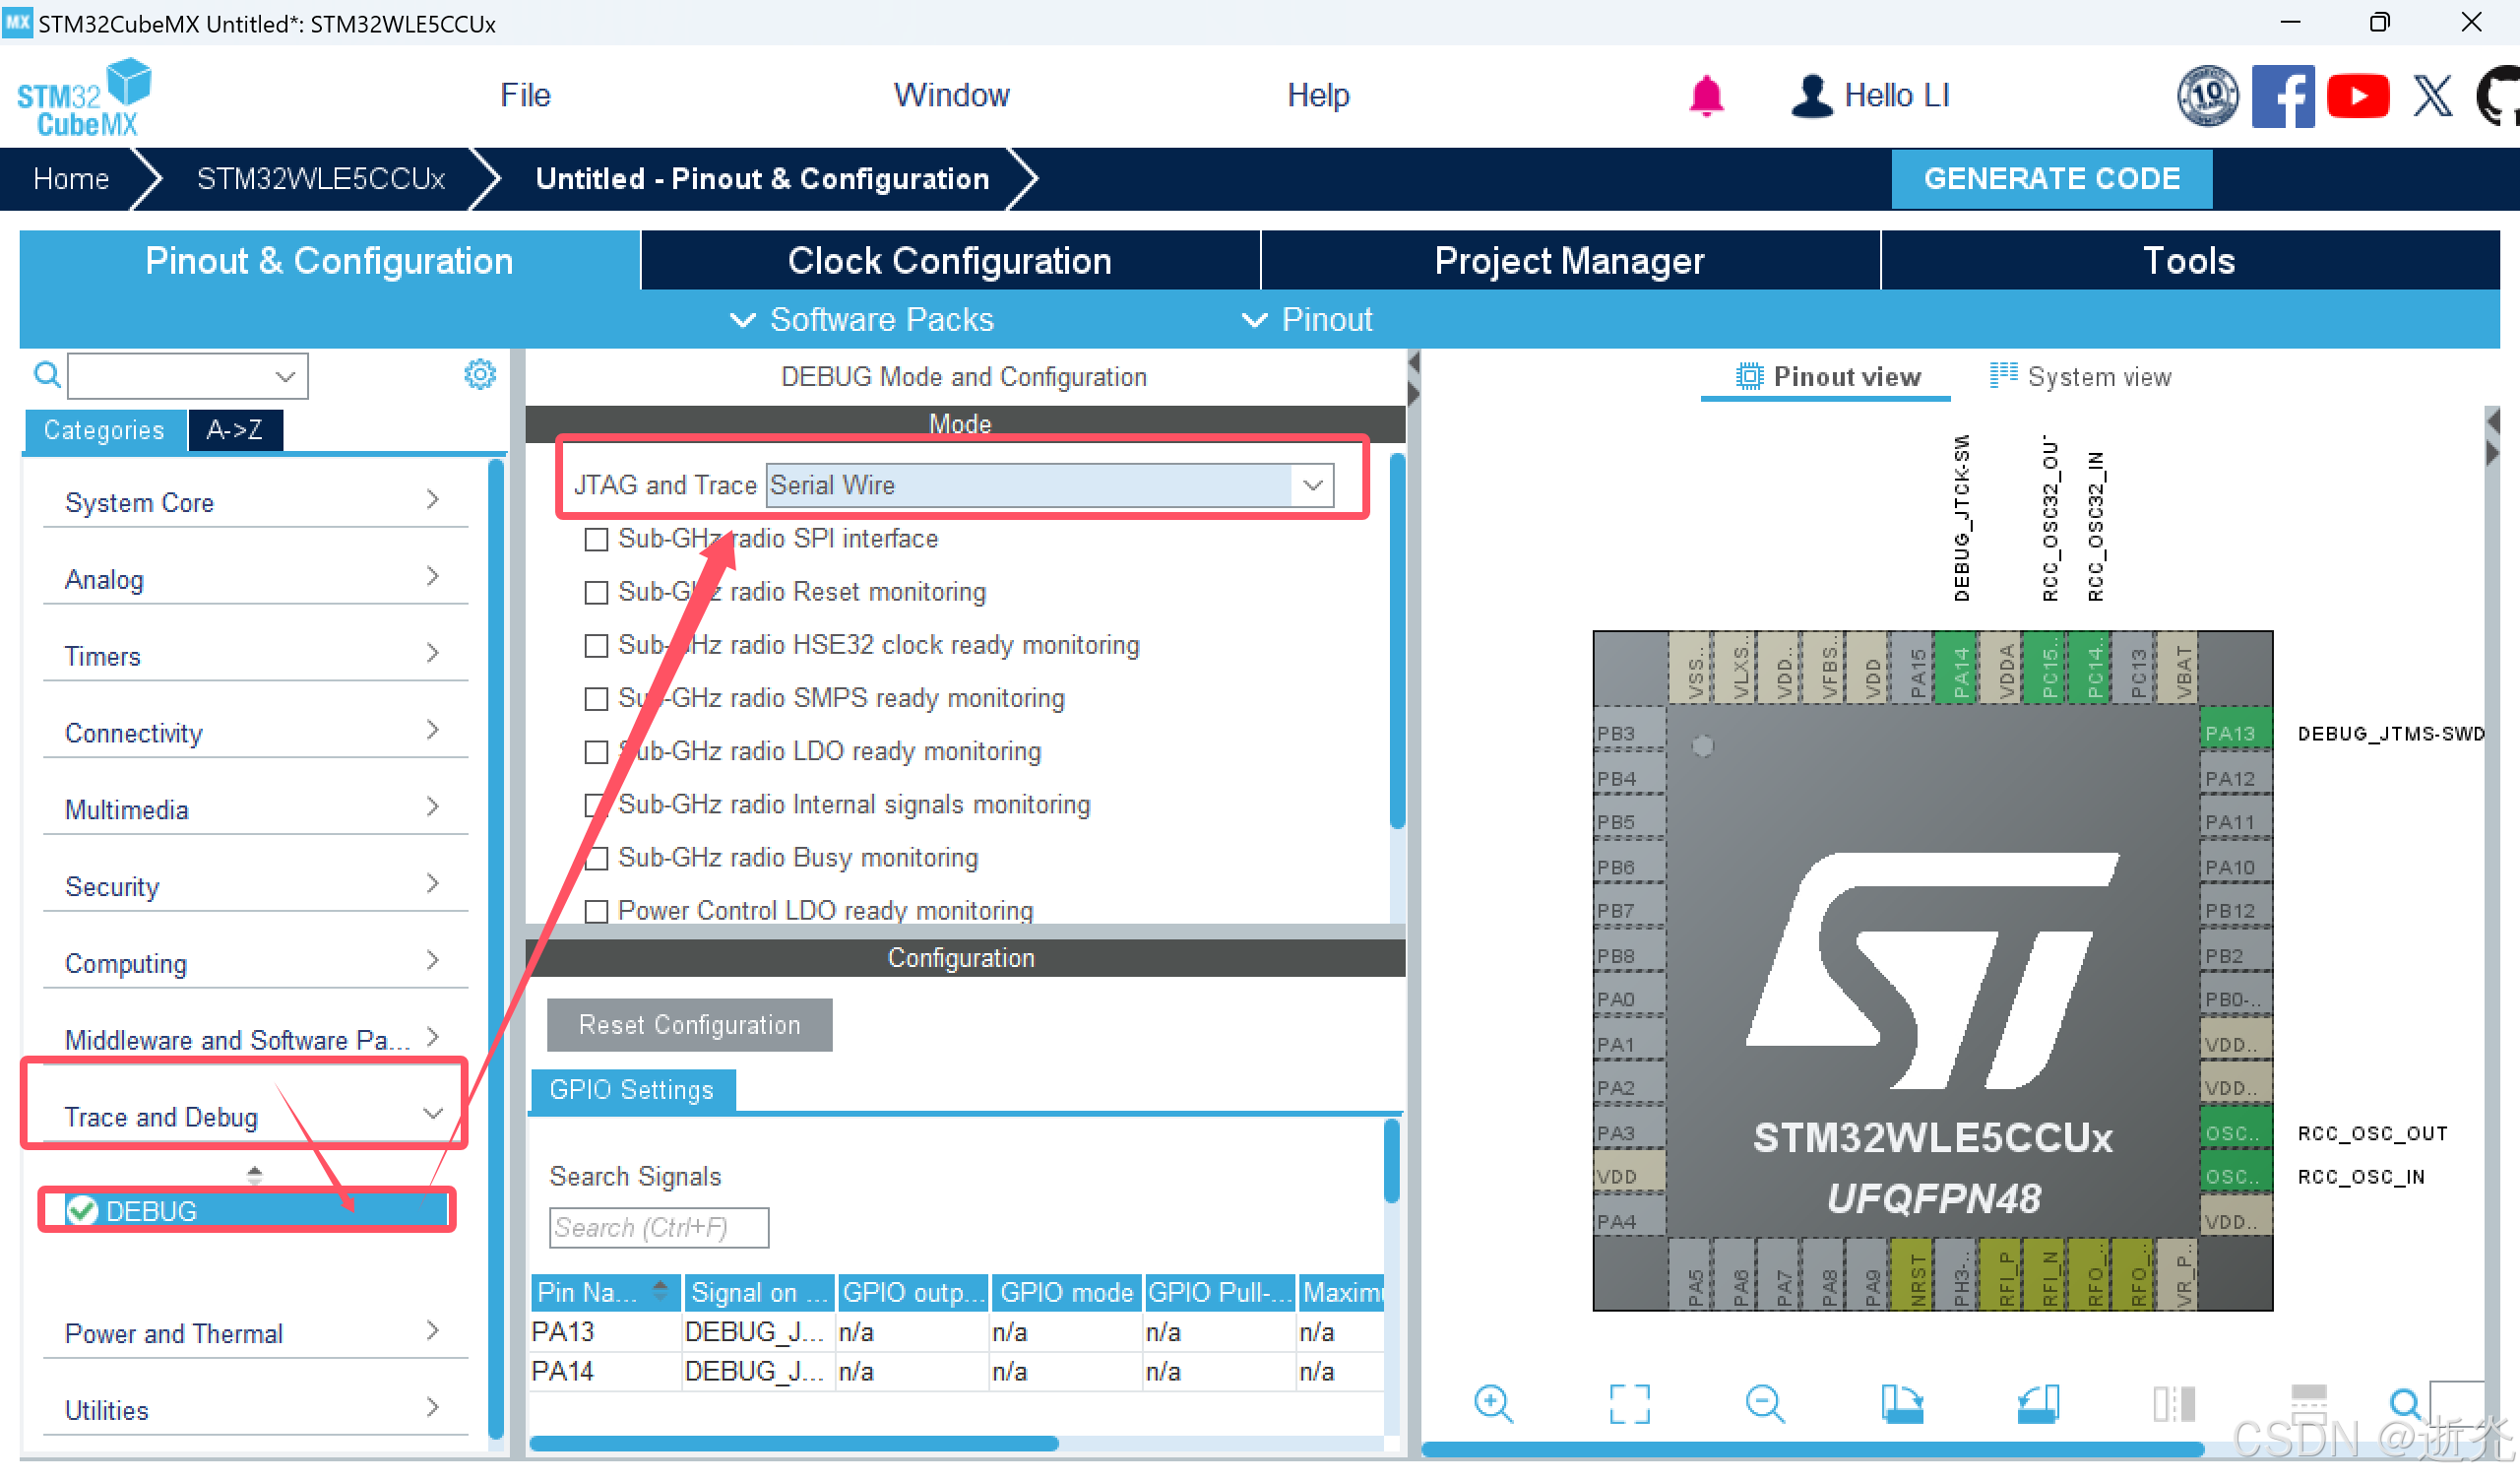Check Sub-GHz radio LDO ready monitoring
The height and width of the screenshot is (1481, 2520).
(x=596, y=751)
